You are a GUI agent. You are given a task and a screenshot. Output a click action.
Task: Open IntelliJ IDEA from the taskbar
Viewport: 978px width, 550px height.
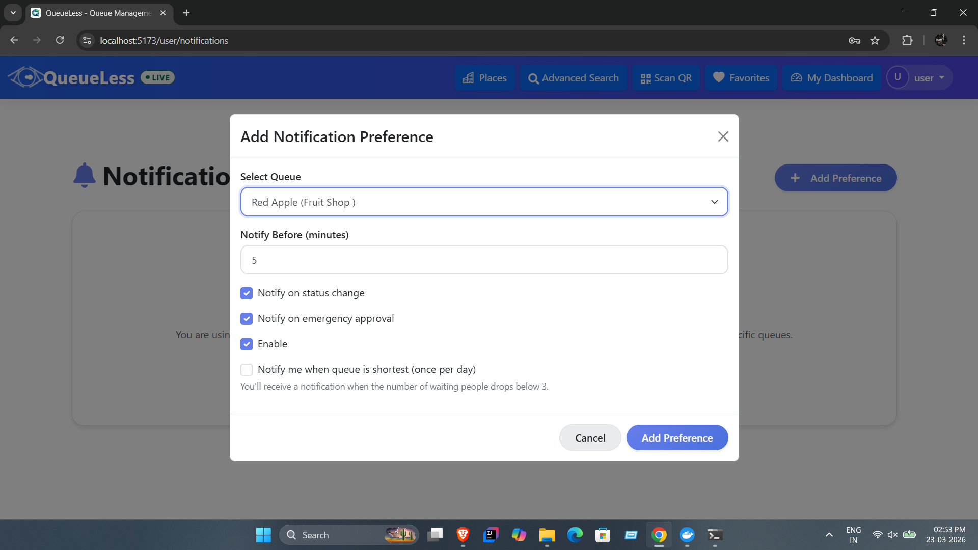[x=491, y=535]
